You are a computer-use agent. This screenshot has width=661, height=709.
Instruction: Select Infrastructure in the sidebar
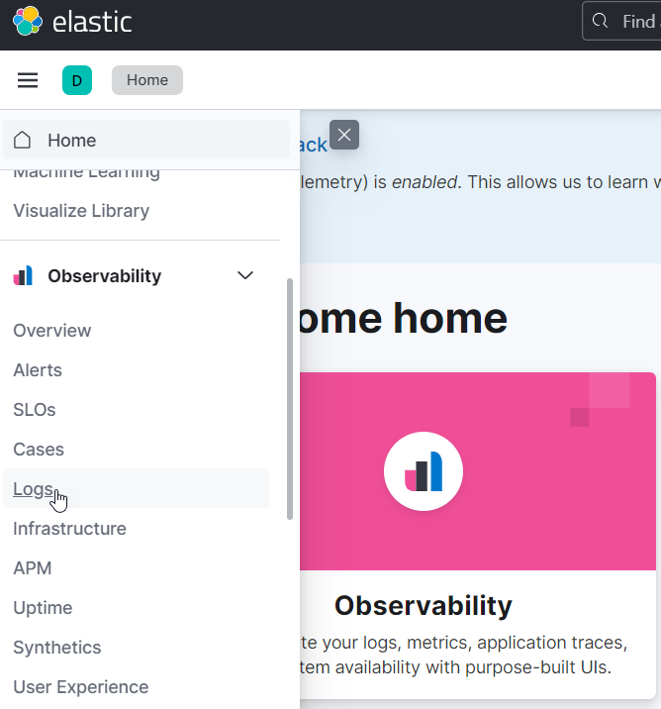click(69, 529)
